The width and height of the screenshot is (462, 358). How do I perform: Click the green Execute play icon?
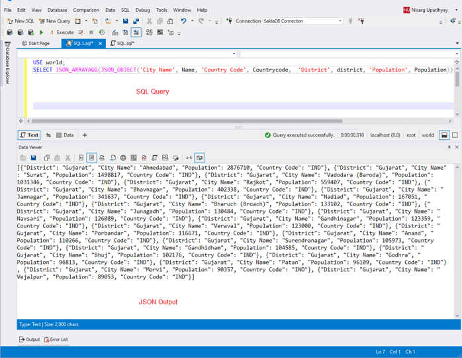click(x=41, y=32)
